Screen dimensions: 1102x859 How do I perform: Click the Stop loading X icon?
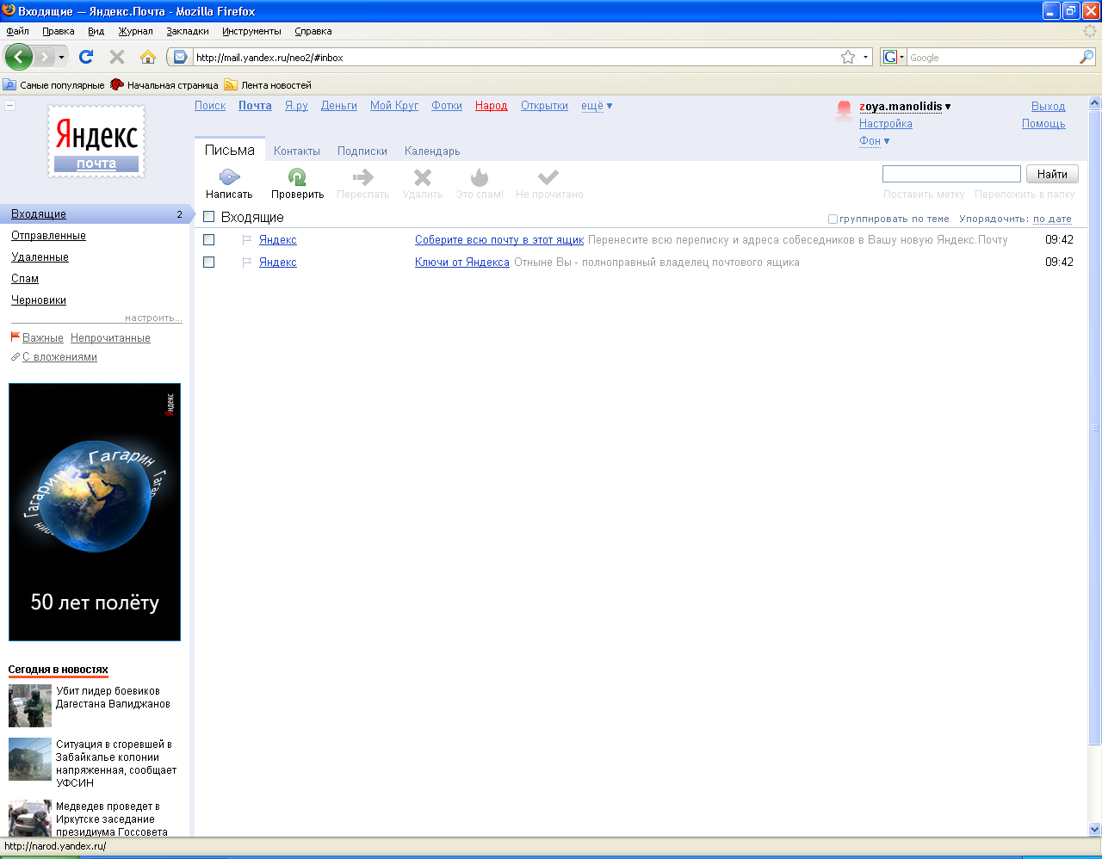pos(117,57)
